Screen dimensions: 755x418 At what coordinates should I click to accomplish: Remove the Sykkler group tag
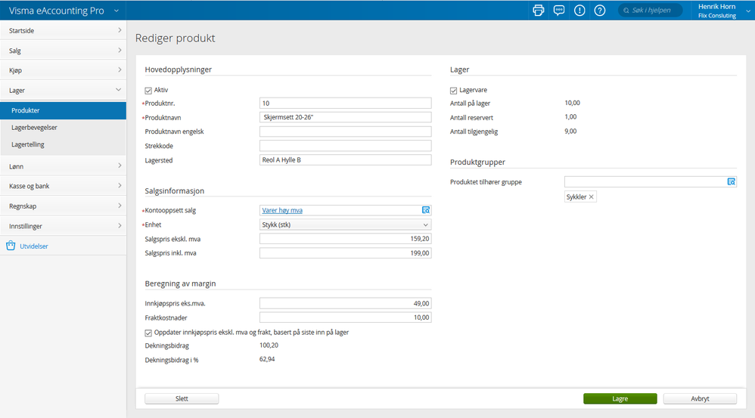592,197
